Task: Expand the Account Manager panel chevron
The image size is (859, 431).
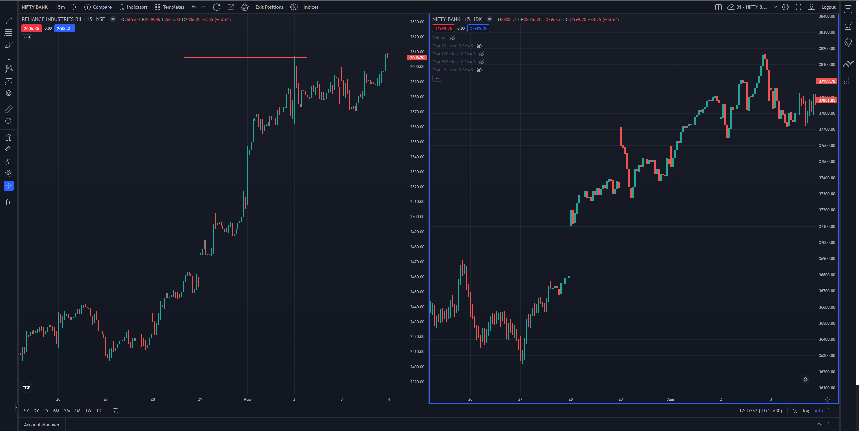Action: [819, 424]
